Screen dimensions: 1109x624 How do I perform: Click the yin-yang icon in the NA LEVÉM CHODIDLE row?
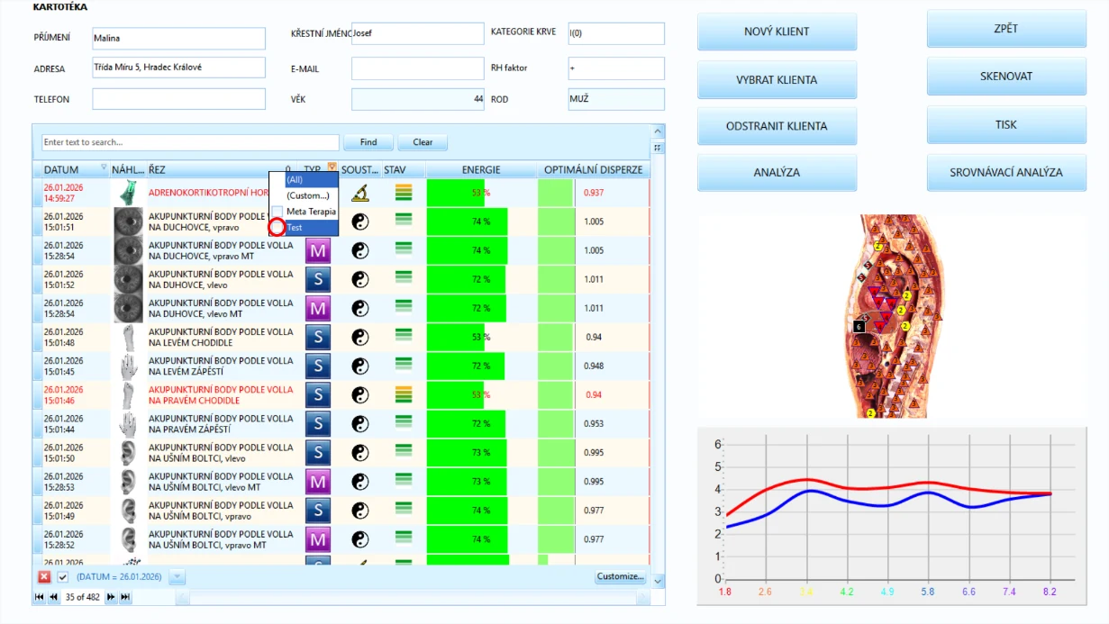[360, 337]
